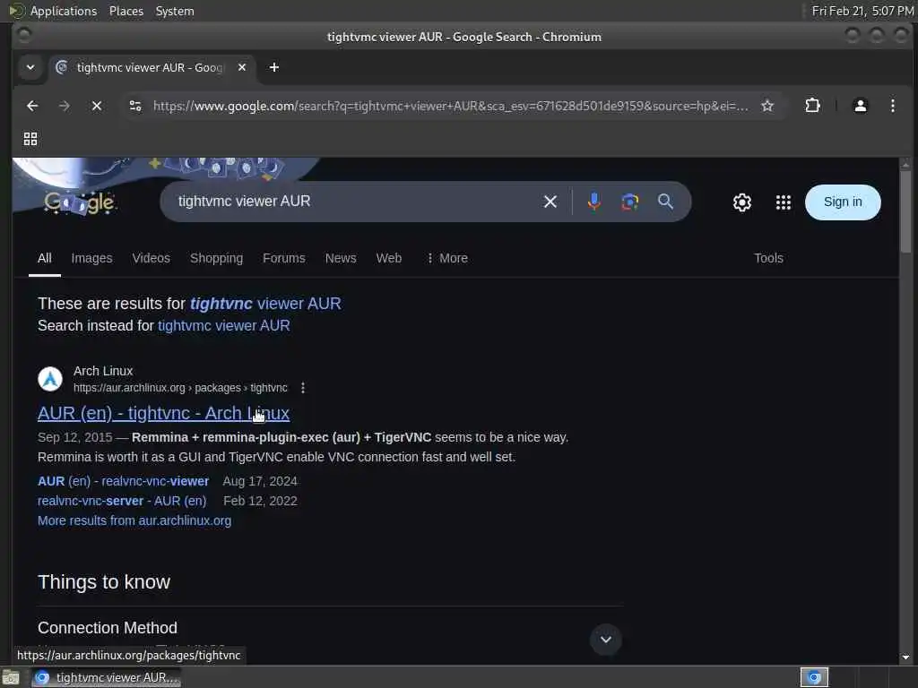Open the profile avatar menu
The width and height of the screenshot is (918, 688).
(860, 106)
